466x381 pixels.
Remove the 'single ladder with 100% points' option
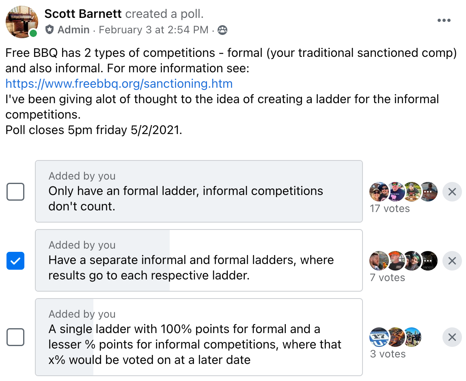[452, 337]
